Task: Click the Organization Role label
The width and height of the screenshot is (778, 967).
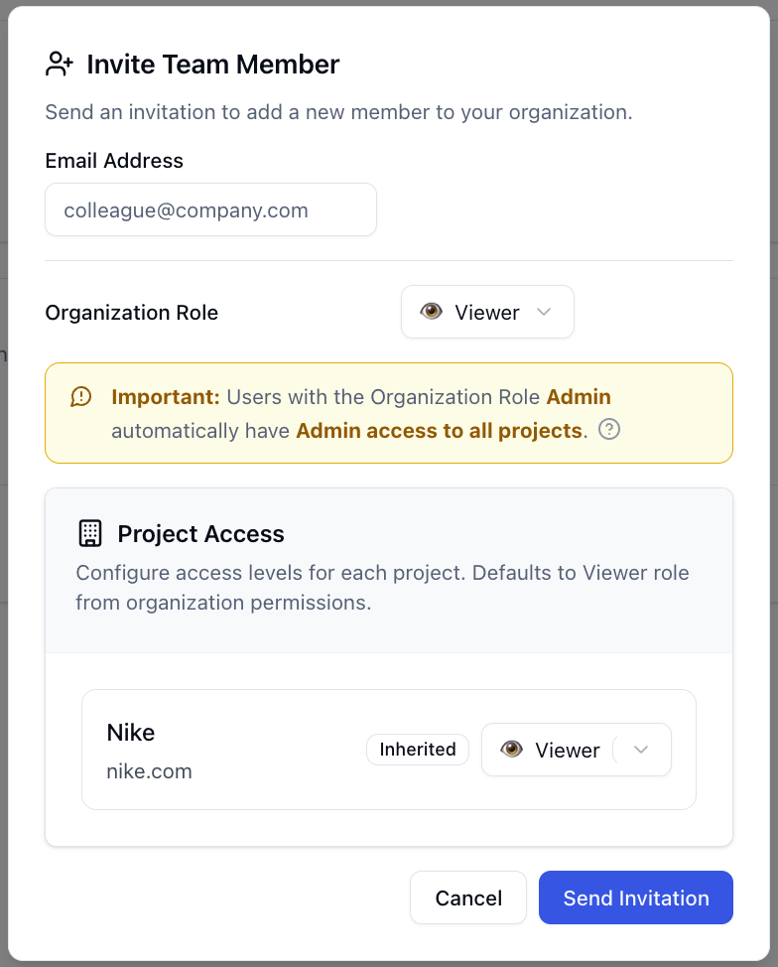Action: click(132, 313)
